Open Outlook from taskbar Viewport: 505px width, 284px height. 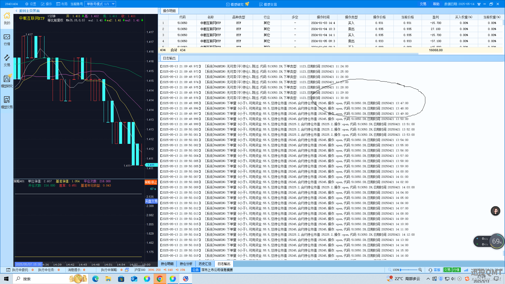(x=134, y=279)
